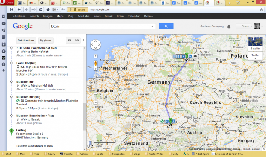The width and height of the screenshot is (266, 157).
Task: Open Opera sidebar Info panel icon
Action: click(3, 64)
